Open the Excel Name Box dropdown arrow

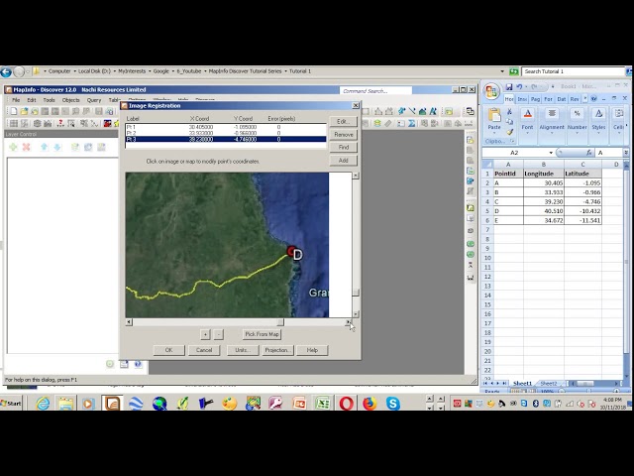pyautogui.click(x=551, y=153)
